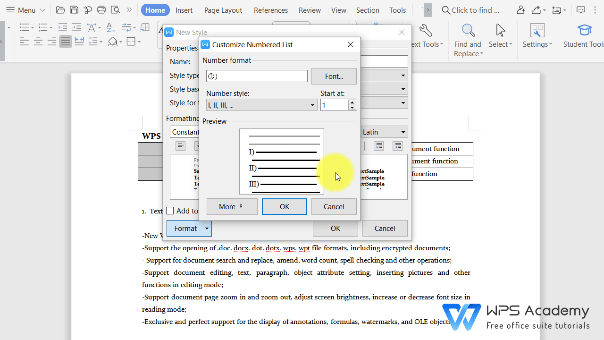Click the Align Right ribbon icon
Screen dimensions: 604x340
(x=52, y=42)
